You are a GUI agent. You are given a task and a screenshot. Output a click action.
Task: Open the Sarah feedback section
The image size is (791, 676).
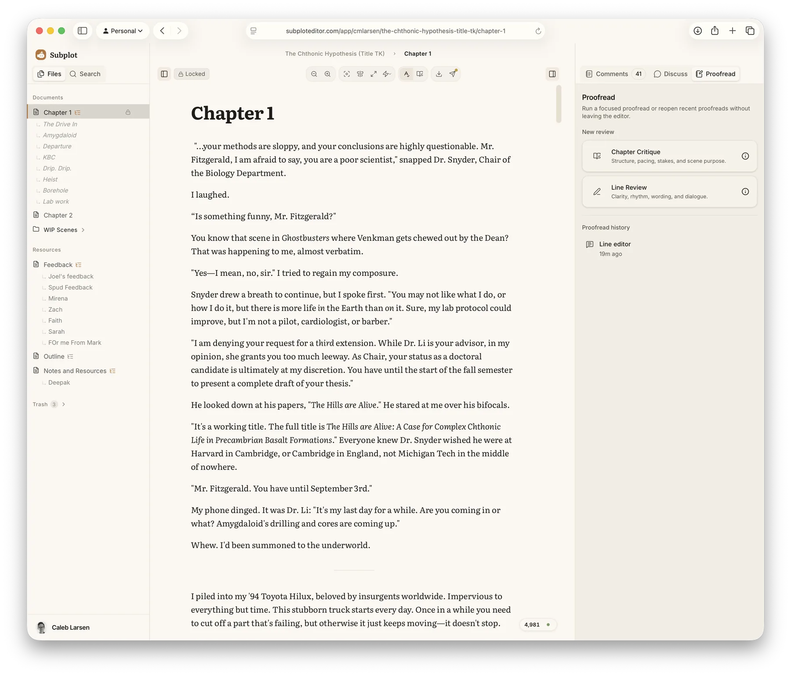[x=56, y=332]
